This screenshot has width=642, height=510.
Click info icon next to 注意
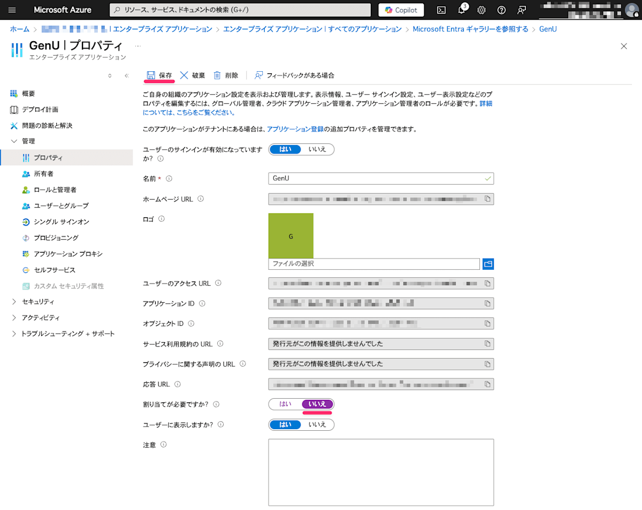164,445
